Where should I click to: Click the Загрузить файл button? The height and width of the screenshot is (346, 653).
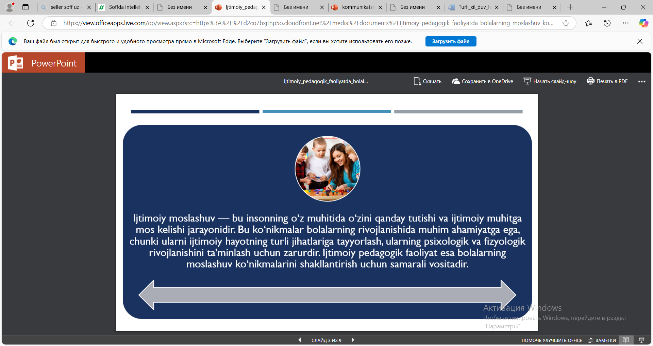451,41
